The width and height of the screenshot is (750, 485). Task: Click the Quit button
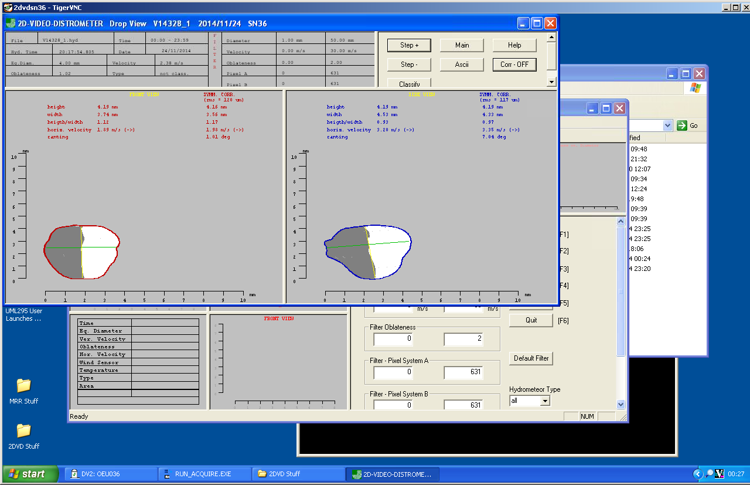point(531,320)
